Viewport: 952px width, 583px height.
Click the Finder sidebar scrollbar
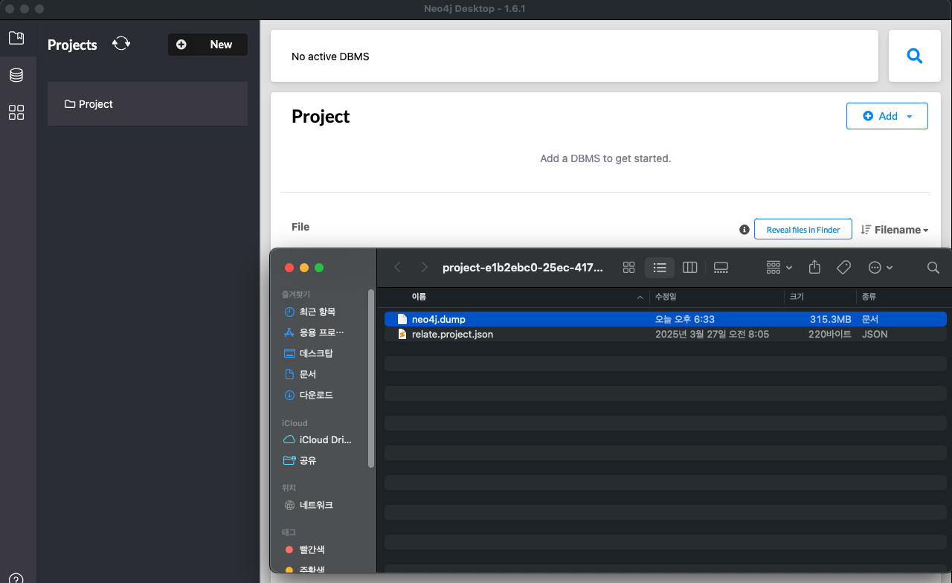[371, 379]
